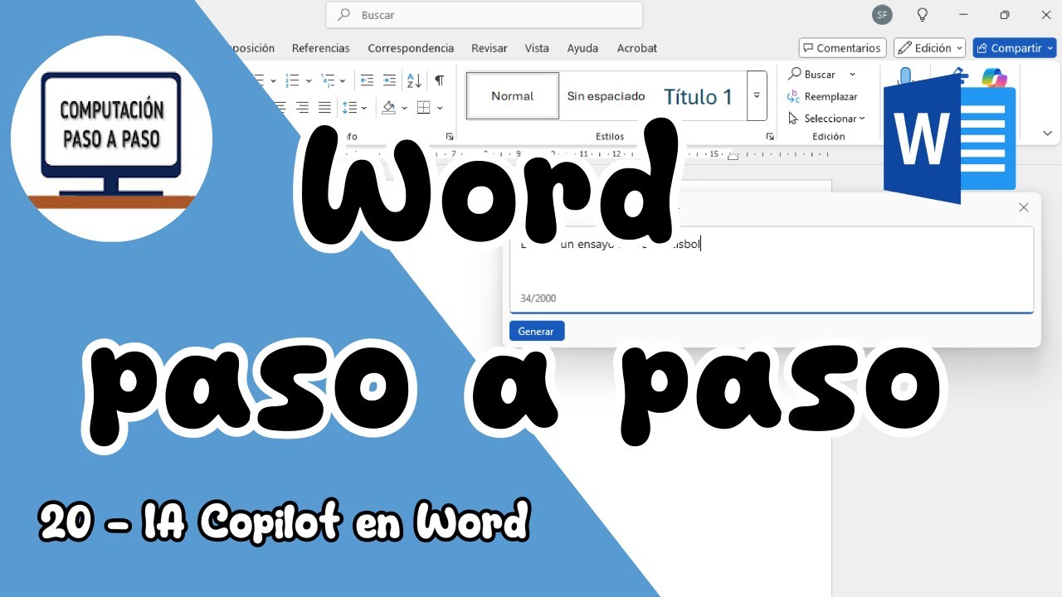Click the Copilot icon in the ribbon
This screenshot has width=1062, height=597.
click(994, 78)
